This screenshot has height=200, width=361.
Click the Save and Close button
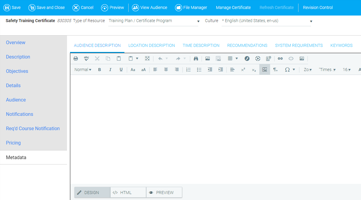(47, 7)
